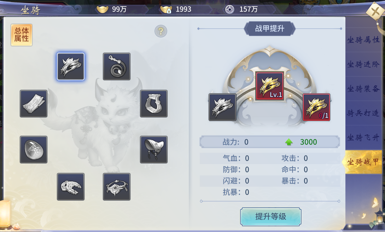The width and height of the screenshot is (385, 232).
Task: Switch to the 坐骑装备 tab
Action: click(x=363, y=89)
